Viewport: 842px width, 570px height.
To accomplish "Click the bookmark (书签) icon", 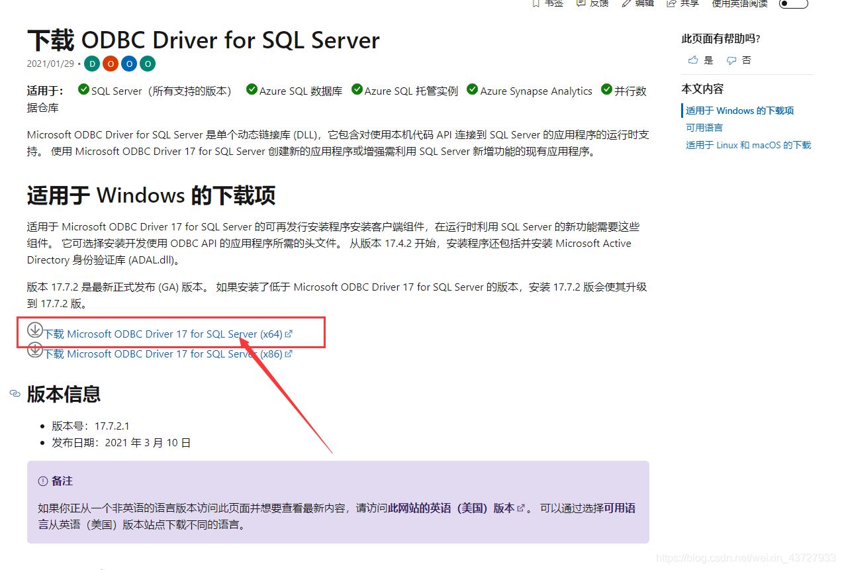I will 537,3.
